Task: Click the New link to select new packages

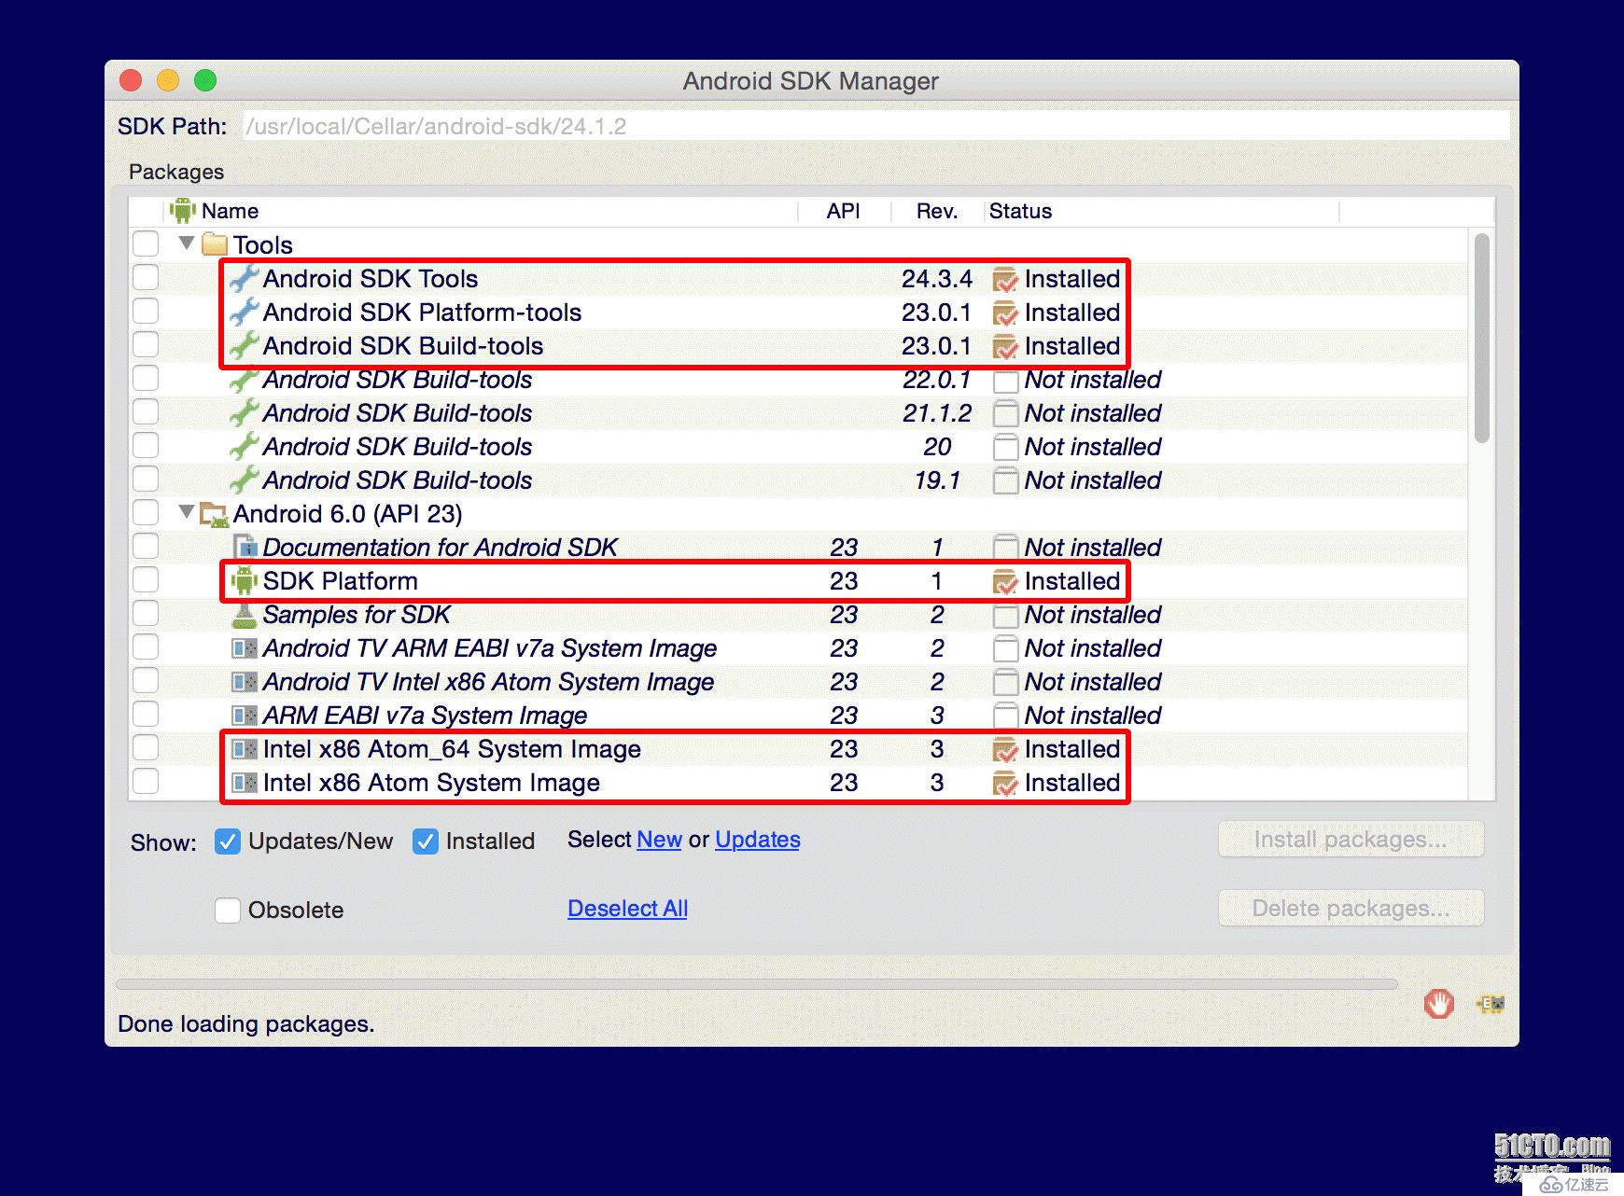Action: tap(659, 840)
